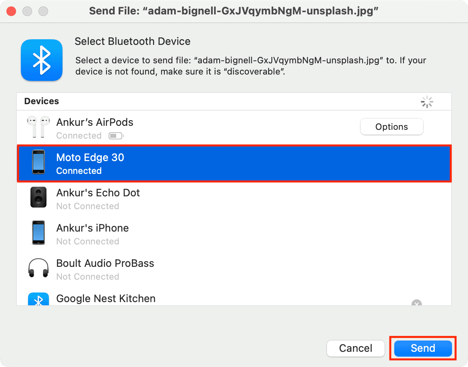Image resolution: width=468 pixels, height=367 pixels.
Task: Click the Devices column header
Action: tap(42, 101)
